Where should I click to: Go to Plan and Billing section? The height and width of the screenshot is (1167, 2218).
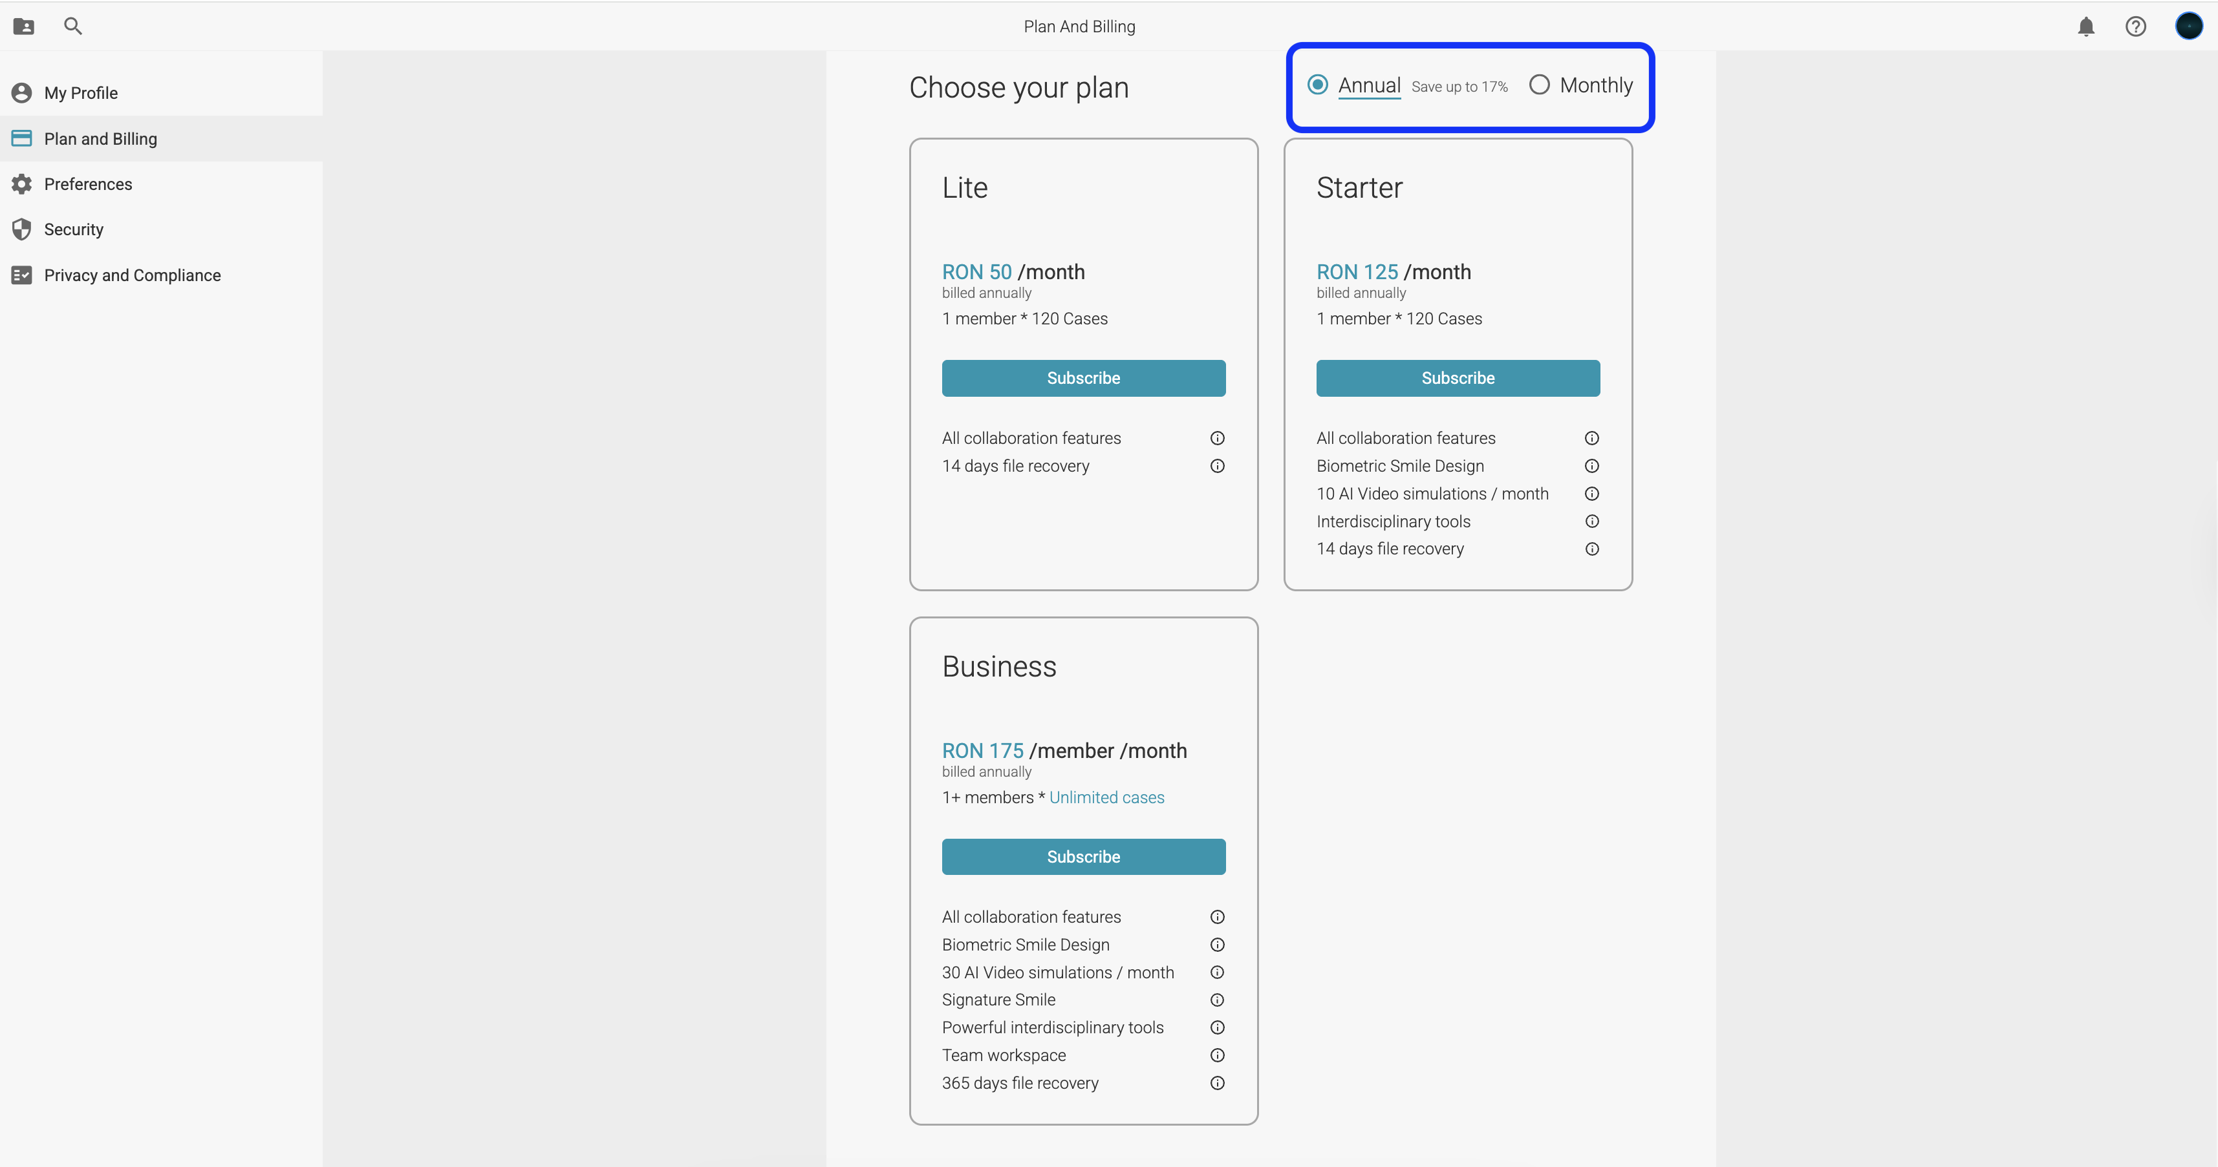tap(161, 138)
